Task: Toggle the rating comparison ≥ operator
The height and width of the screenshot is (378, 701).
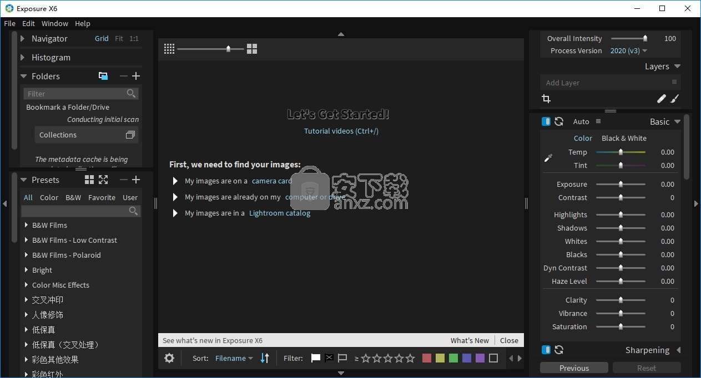Action: [x=356, y=359]
